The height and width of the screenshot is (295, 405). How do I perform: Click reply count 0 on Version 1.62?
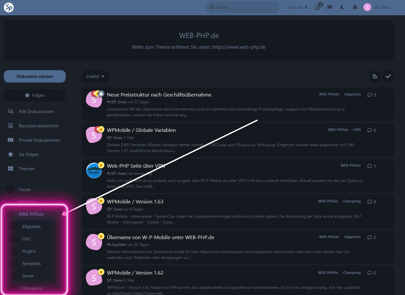(x=371, y=273)
